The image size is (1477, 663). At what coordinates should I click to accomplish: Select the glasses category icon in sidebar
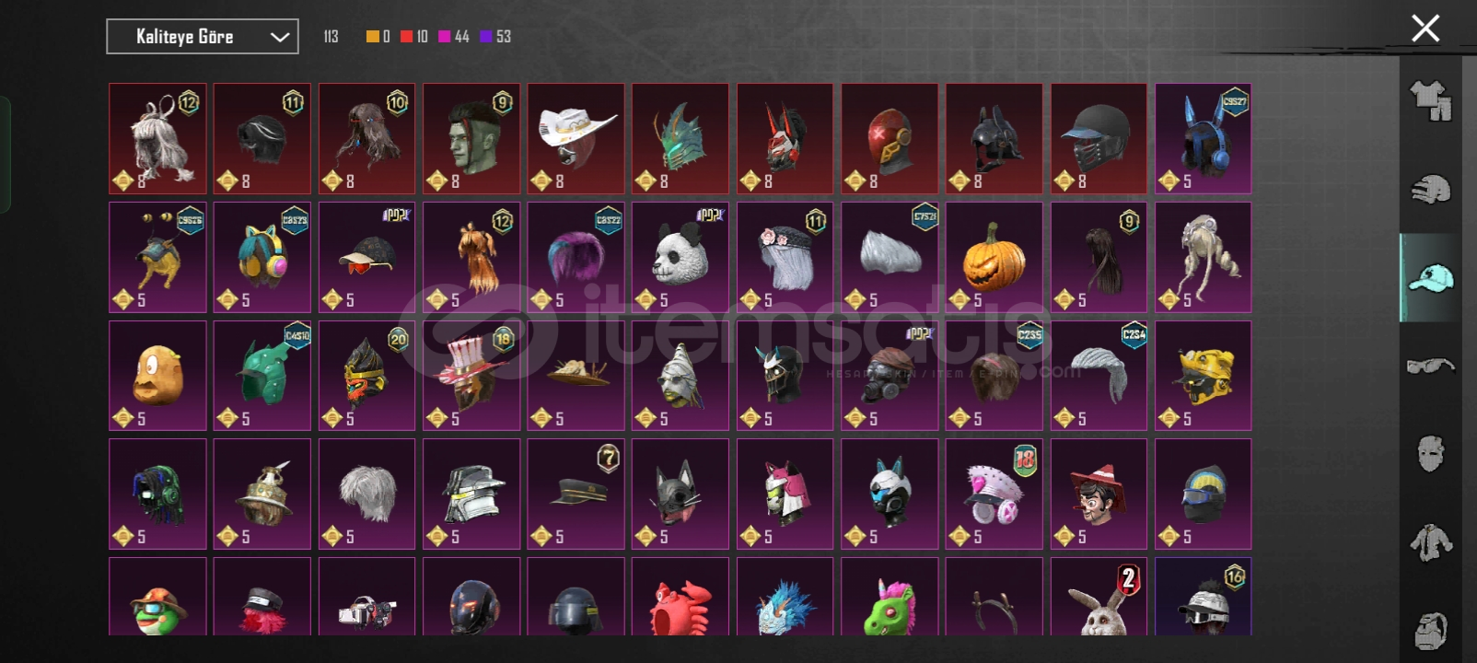(x=1430, y=366)
